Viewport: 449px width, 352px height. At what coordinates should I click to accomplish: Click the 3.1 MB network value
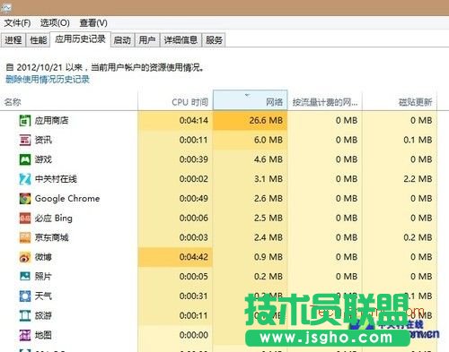(x=269, y=179)
